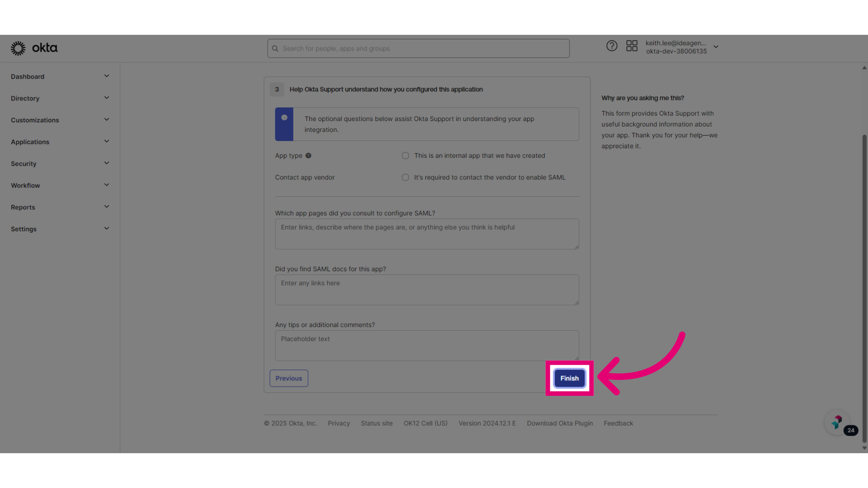Expand the Customizations menu chevron
This screenshot has width=868, height=488.
(x=107, y=120)
